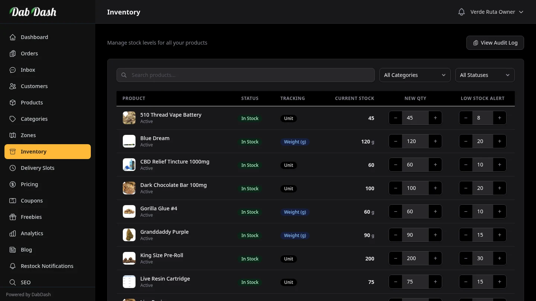The width and height of the screenshot is (536, 301).
Task: Increment the new quantity for Gorilla Glue #4
Action: (x=435, y=211)
